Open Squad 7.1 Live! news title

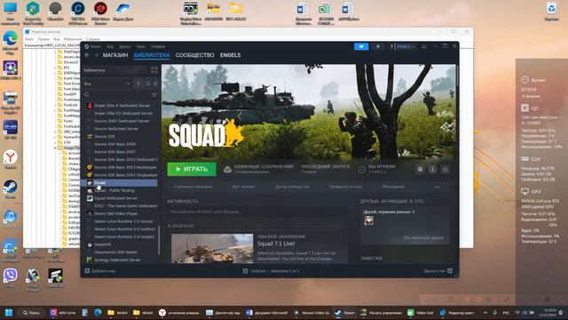(x=276, y=244)
